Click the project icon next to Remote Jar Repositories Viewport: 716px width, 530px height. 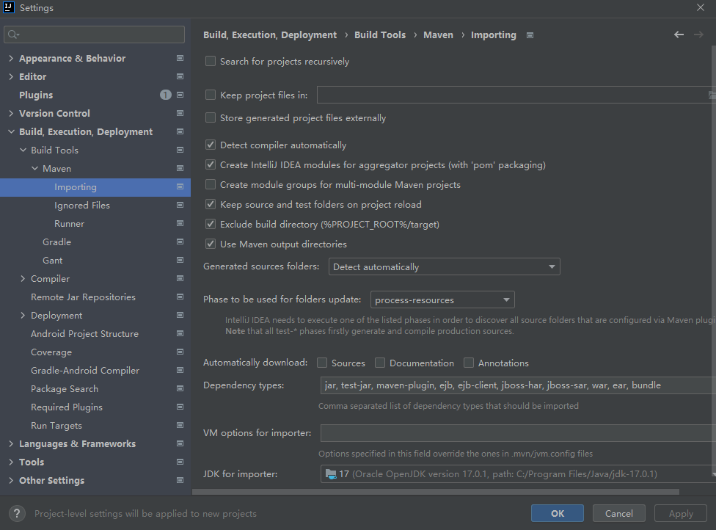180,297
